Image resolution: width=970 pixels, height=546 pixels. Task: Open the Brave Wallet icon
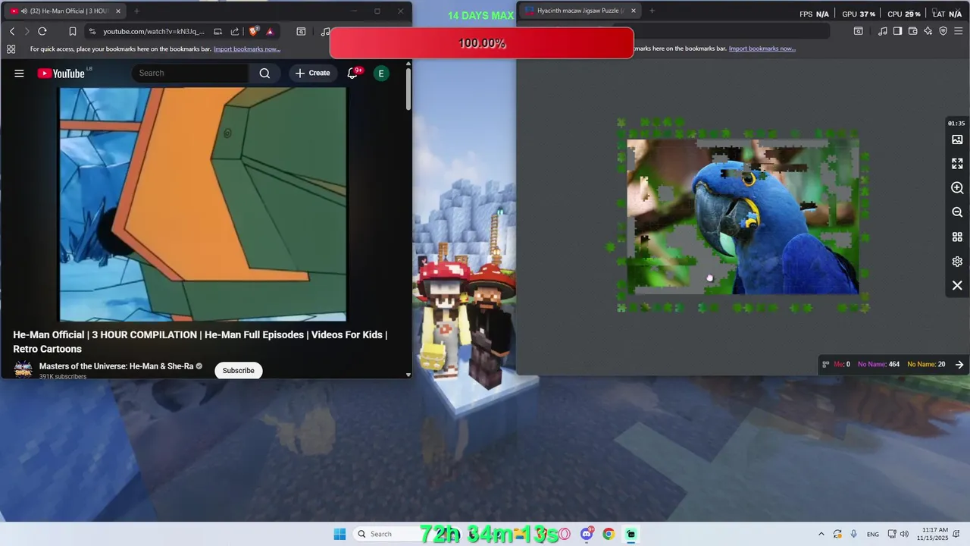(912, 31)
